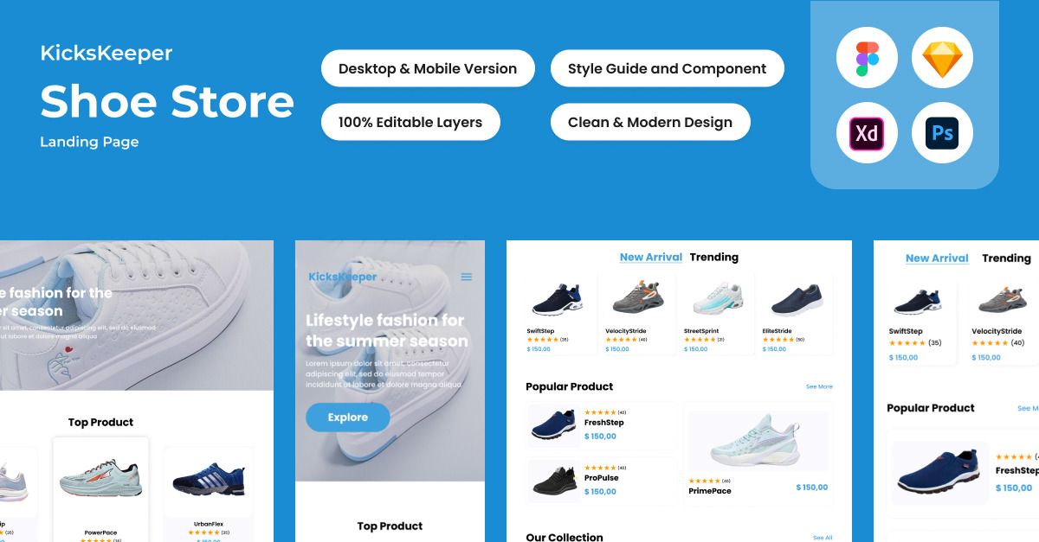This screenshot has height=542, width=1039.
Task: Click the Explore button
Action: [x=347, y=418]
